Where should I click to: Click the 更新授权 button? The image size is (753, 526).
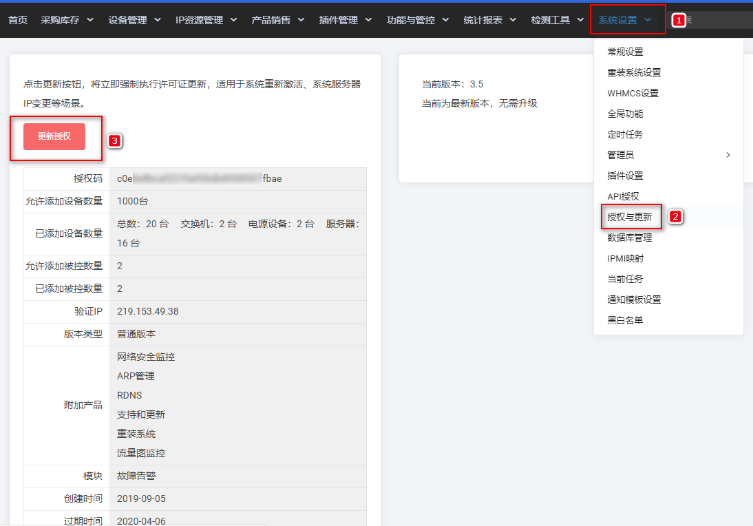point(54,136)
